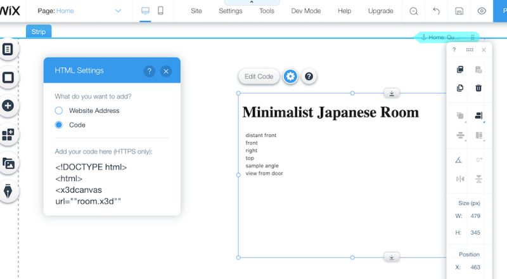The image size is (507, 279).
Task: Click the Edit Code button
Action: click(x=259, y=76)
